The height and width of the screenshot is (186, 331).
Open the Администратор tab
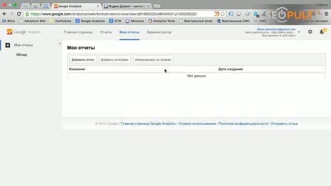(159, 32)
